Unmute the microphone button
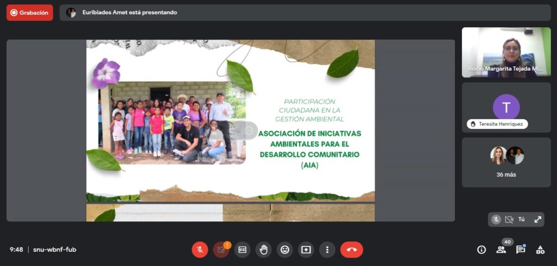 coord(200,250)
